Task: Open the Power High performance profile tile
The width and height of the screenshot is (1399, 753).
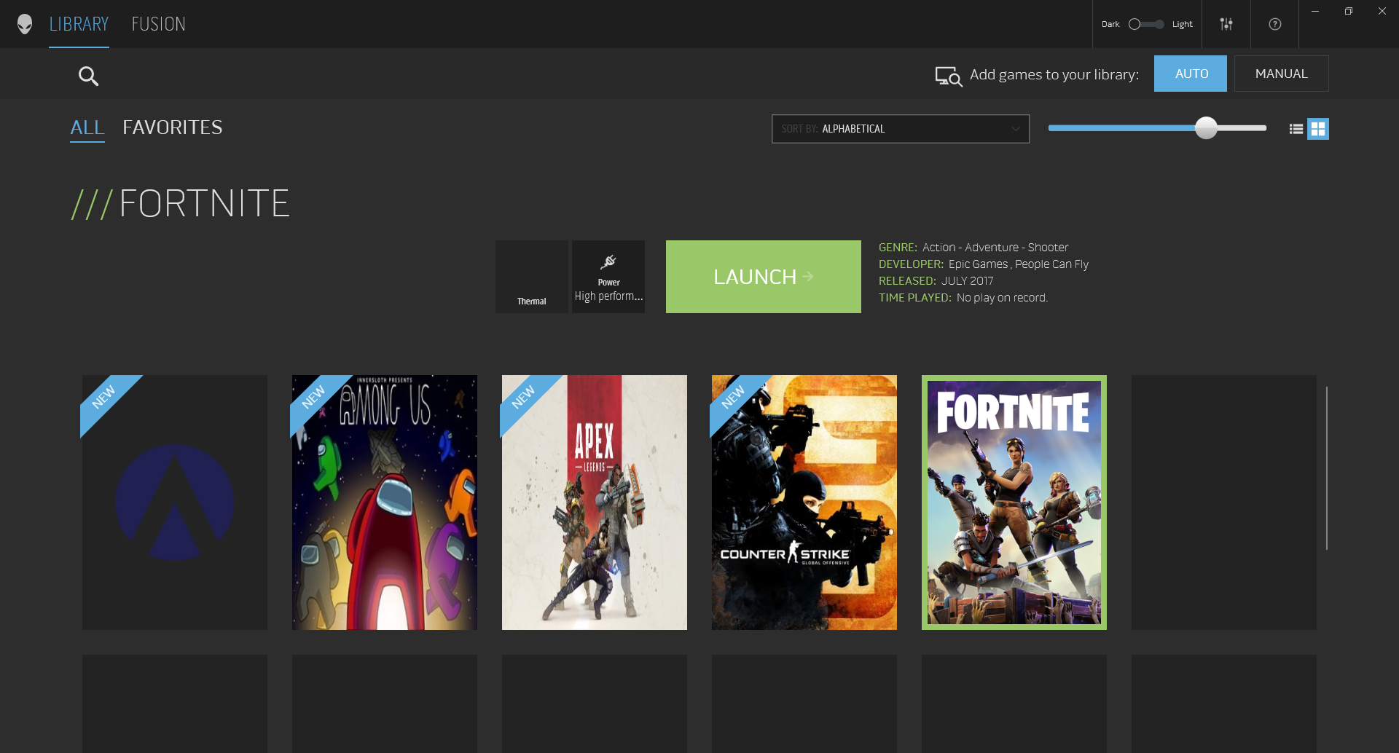Action: pyautogui.click(x=608, y=277)
